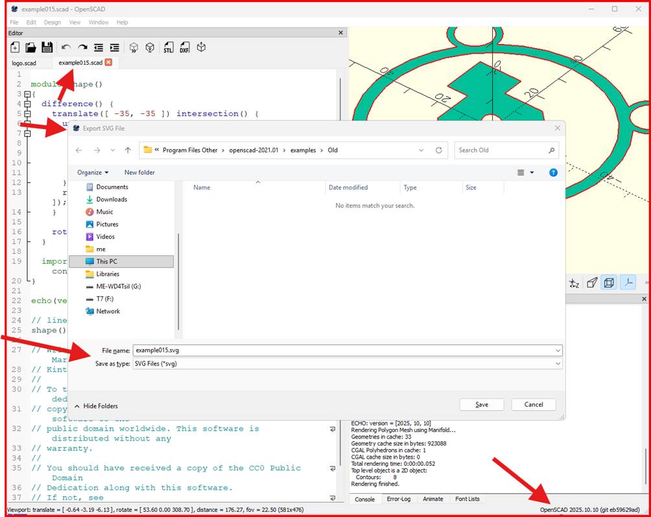Open the Design menu
This screenshot has height=517, width=651.
click(53, 22)
